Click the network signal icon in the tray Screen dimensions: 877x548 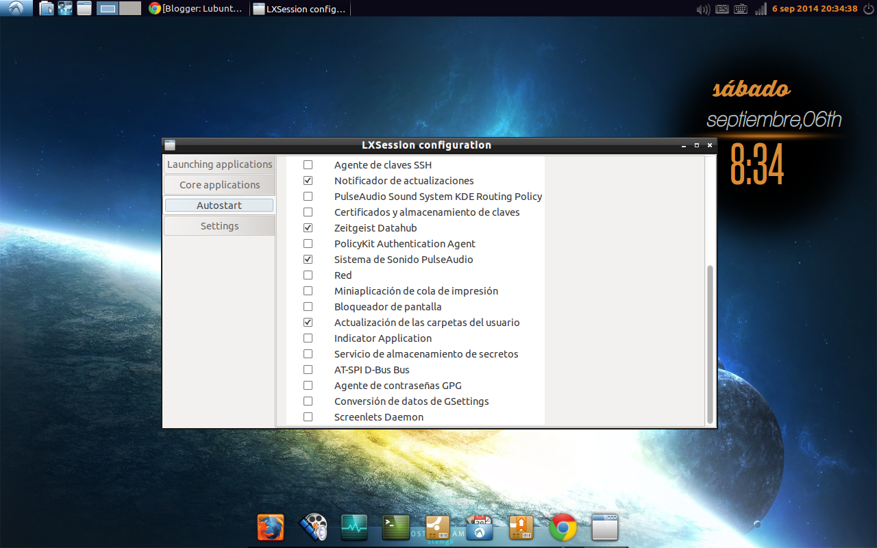tap(761, 9)
